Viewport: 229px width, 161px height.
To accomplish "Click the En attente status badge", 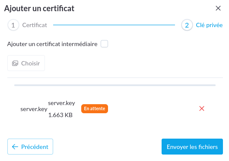I will (x=95, y=108).
